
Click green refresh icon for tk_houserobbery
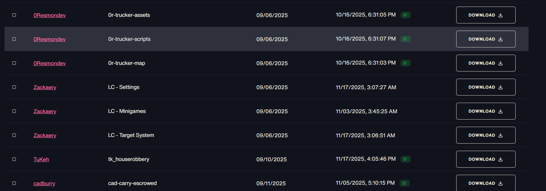[405, 159]
